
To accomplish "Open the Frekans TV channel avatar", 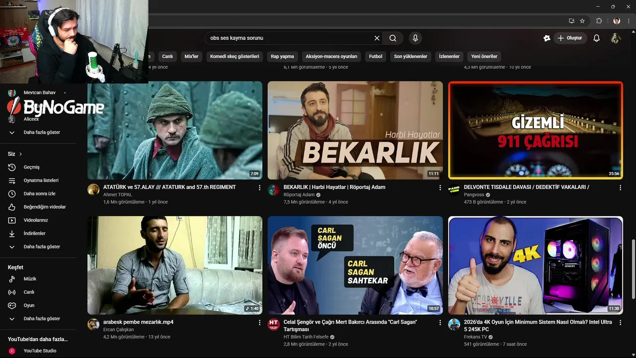I will (454, 324).
